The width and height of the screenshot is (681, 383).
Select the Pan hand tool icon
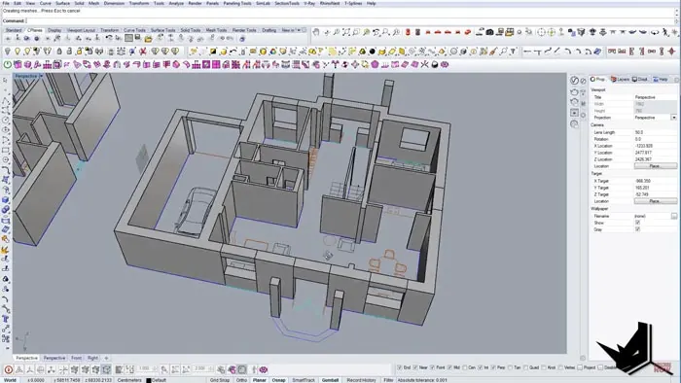pyautogui.click(x=316, y=32)
